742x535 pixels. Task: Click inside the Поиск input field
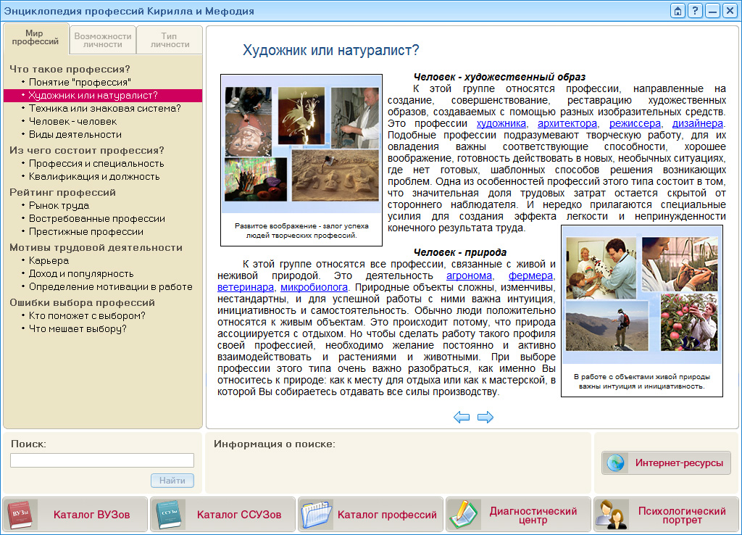(x=101, y=460)
